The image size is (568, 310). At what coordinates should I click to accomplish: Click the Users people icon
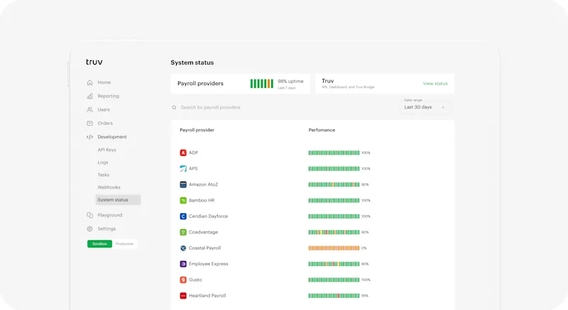[x=90, y=110]
